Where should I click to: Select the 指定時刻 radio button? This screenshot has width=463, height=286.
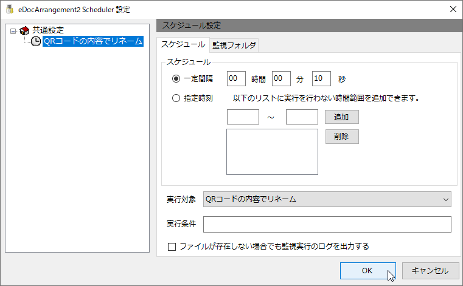pos(176,98)
